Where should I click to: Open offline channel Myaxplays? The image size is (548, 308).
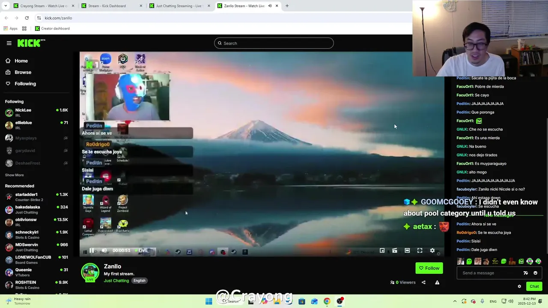pos(36,138)
